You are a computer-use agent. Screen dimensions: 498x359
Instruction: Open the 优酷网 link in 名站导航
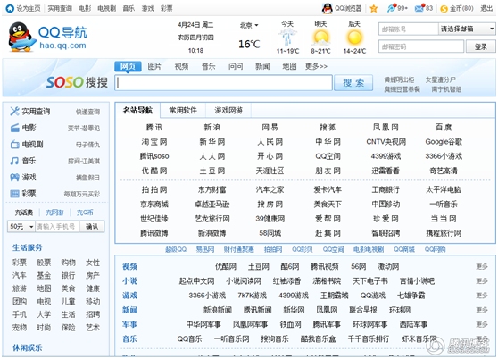click(x=154, y=171)
